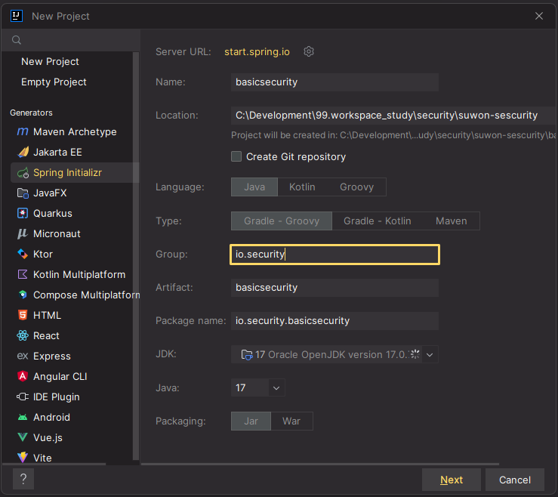Click the Ktor generator icon

tap(23, 254)
